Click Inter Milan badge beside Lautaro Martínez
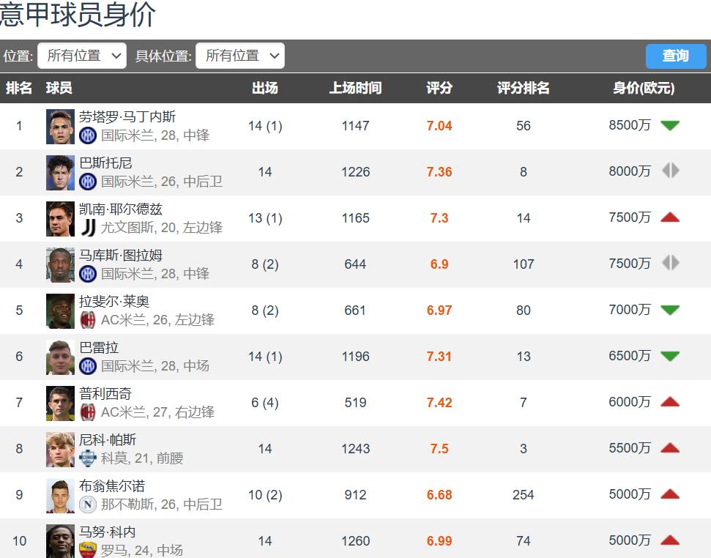Screen dimensions: 711x558 pos(88,135)
